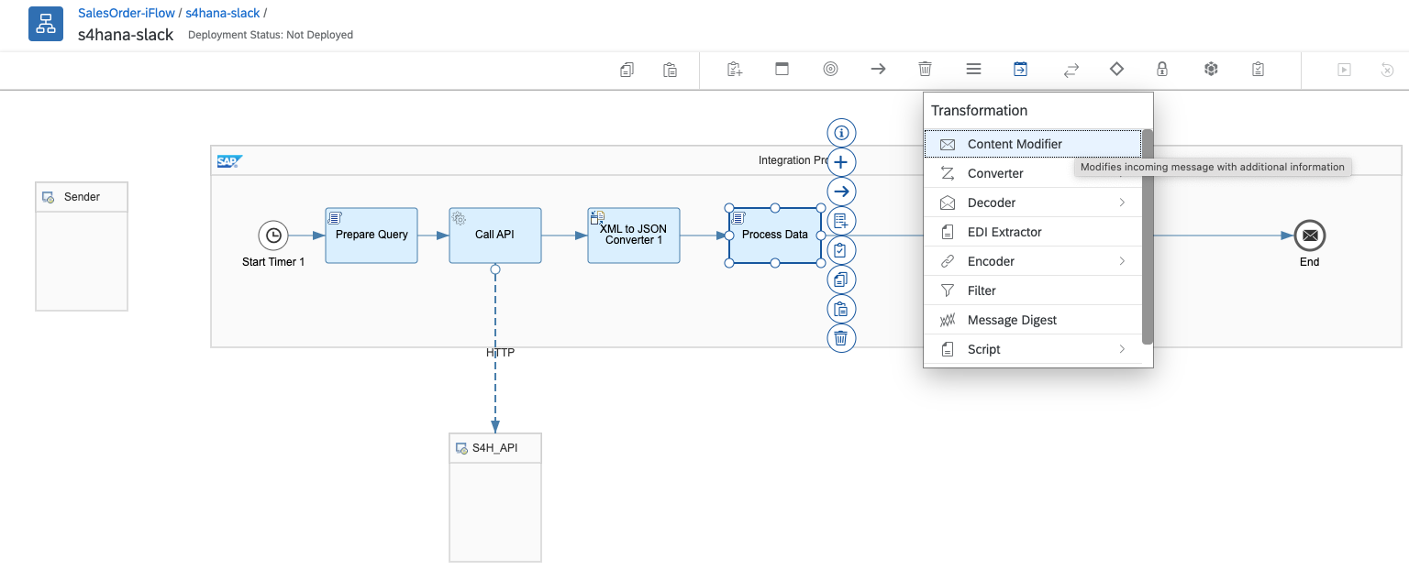Select the Start Timer 1 event
Image resolution: width=1409 pixels, height=570 pixels.
pyautogui.click(x=273, y=236)
